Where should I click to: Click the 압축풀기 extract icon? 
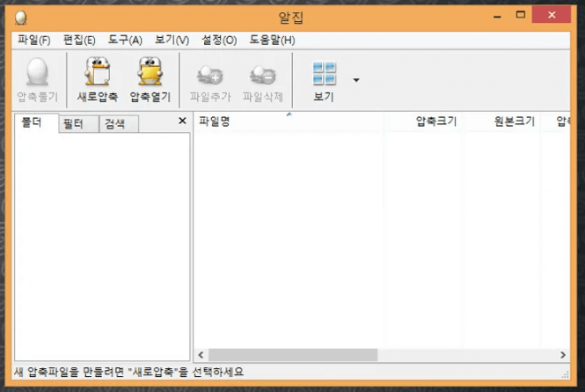37,80
